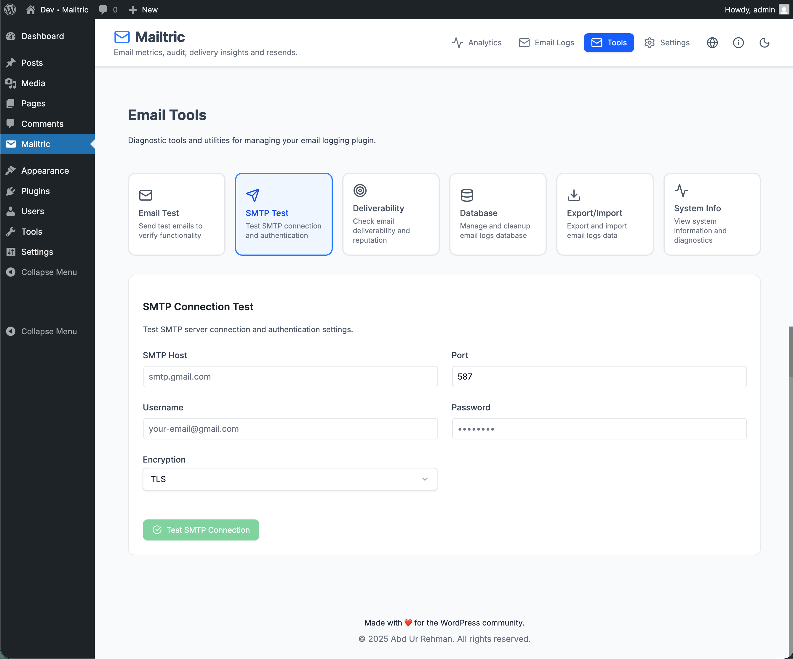Open the Encryption dropdown set to TLS
Image resolution: width=793 pixels, height=659 pixels.
(290, 479)
